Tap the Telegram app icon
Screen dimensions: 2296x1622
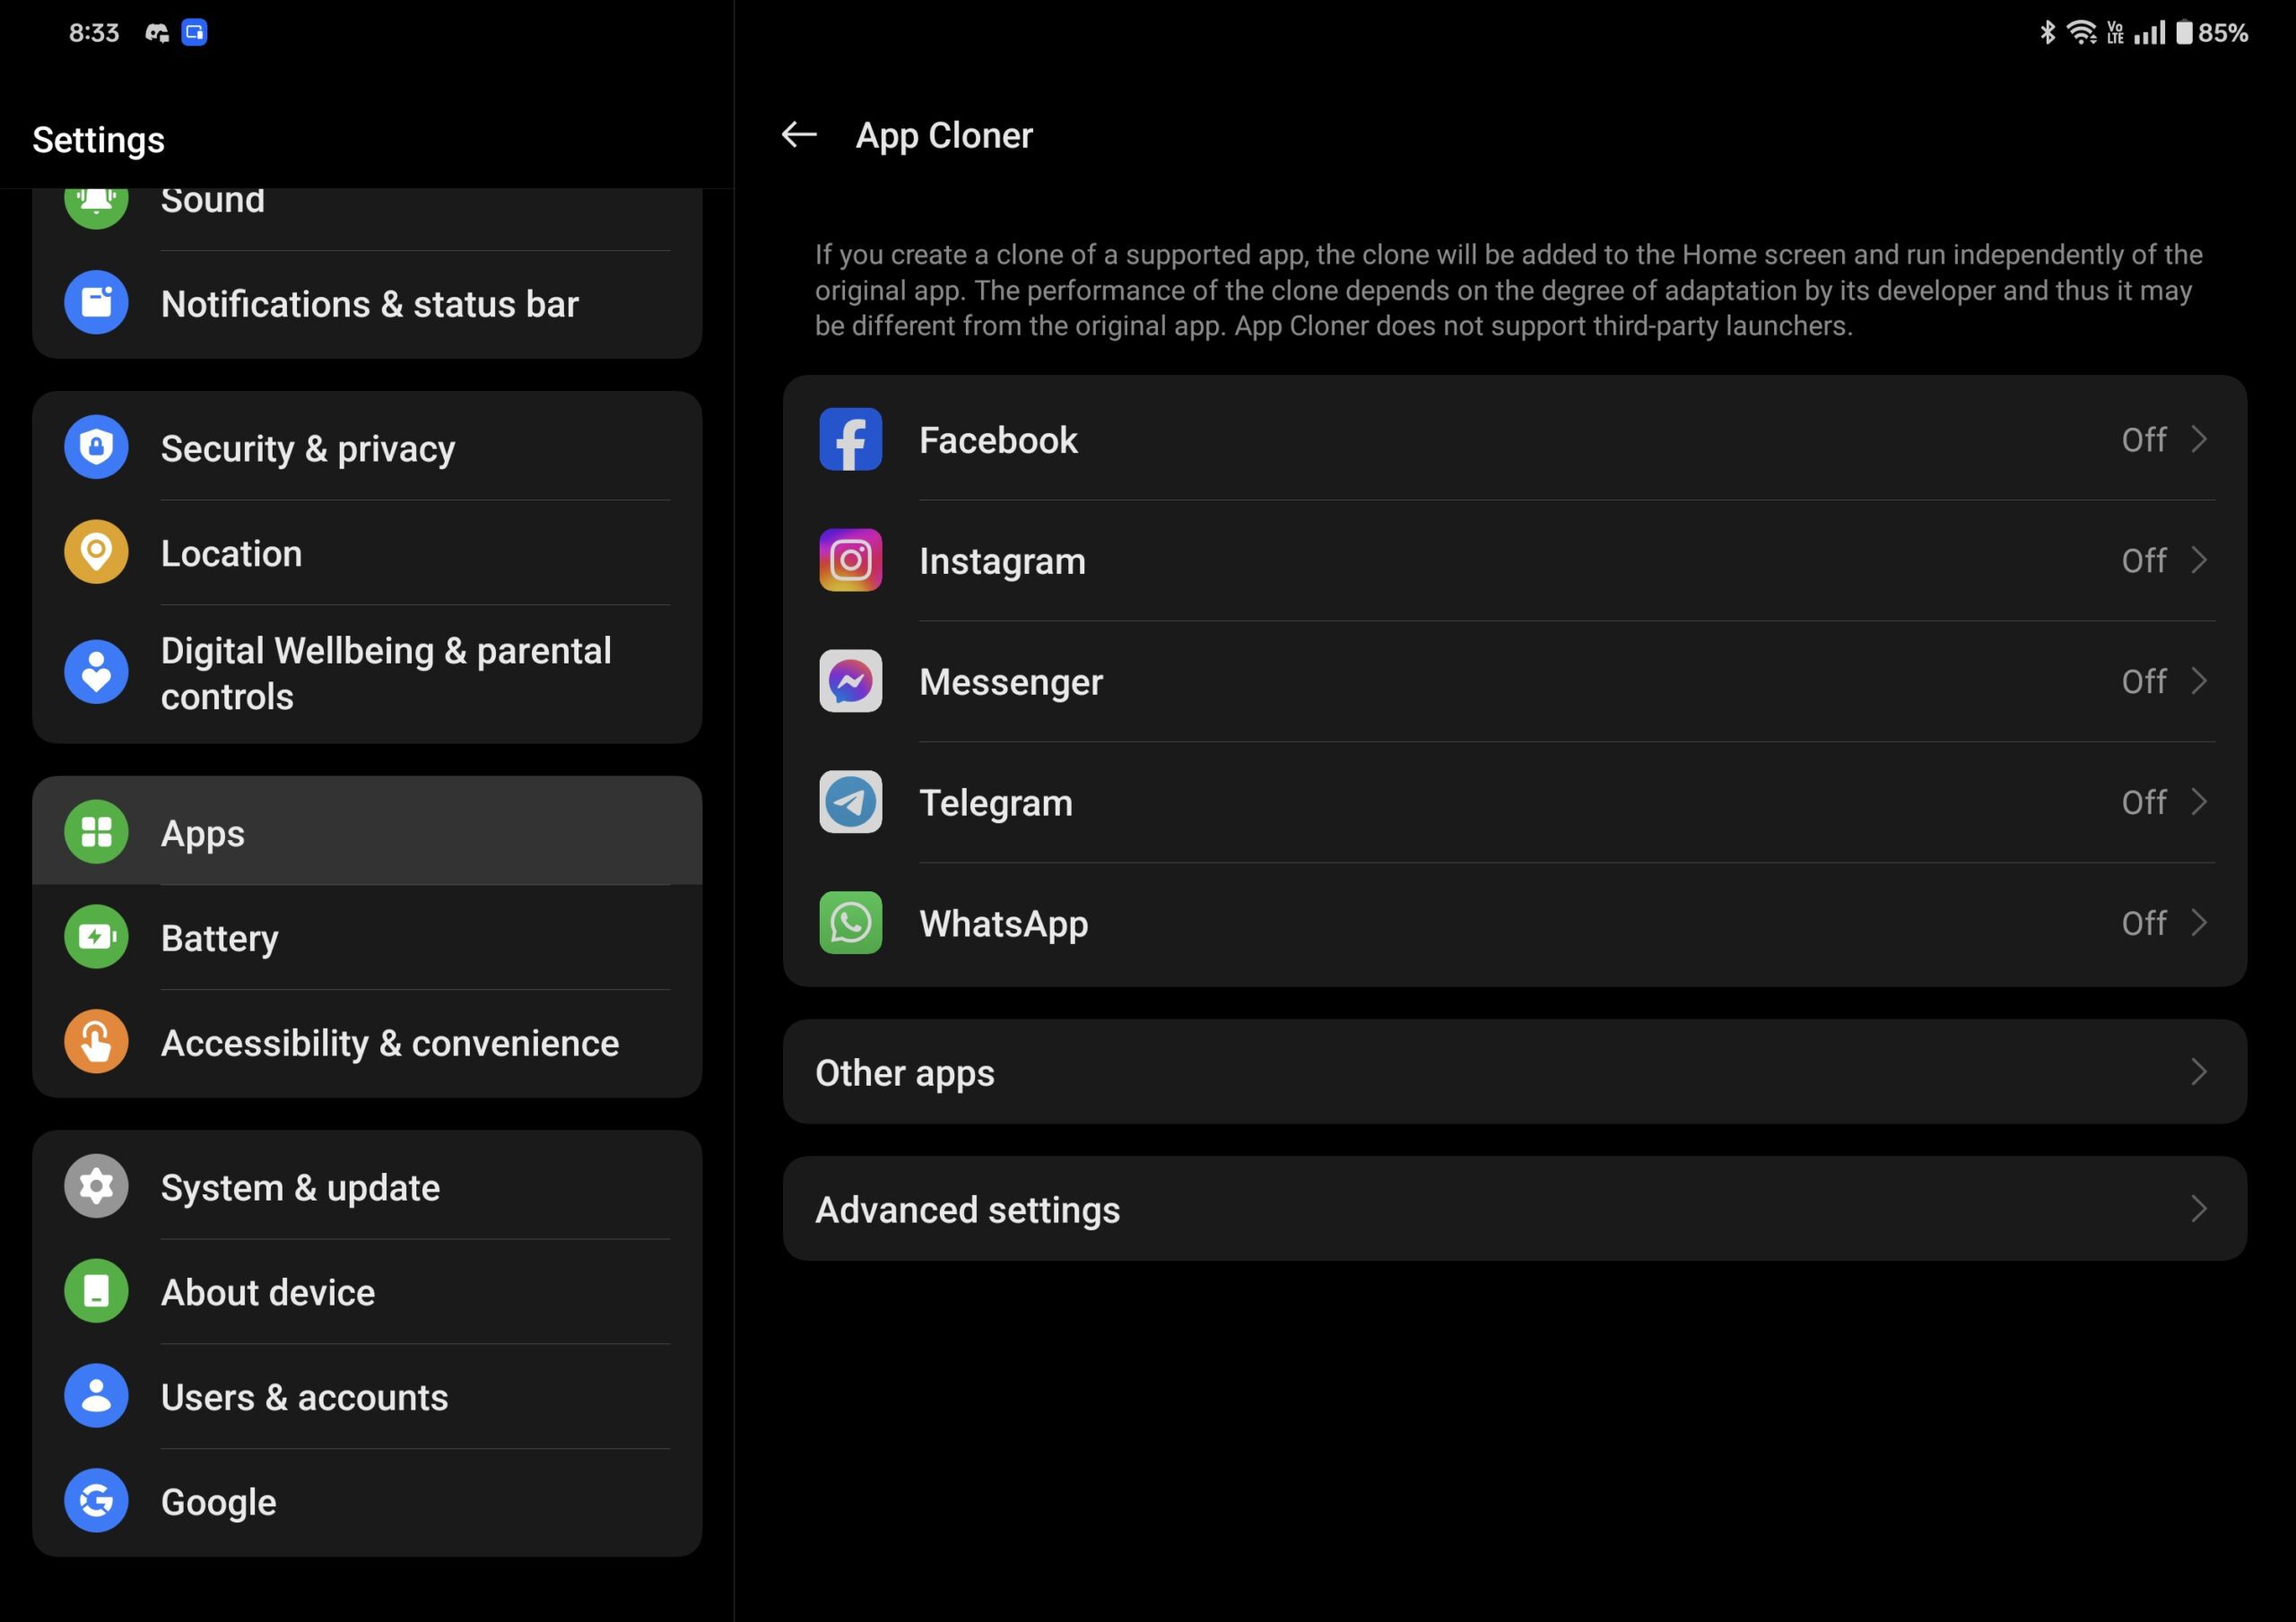[x=850, y=802]
